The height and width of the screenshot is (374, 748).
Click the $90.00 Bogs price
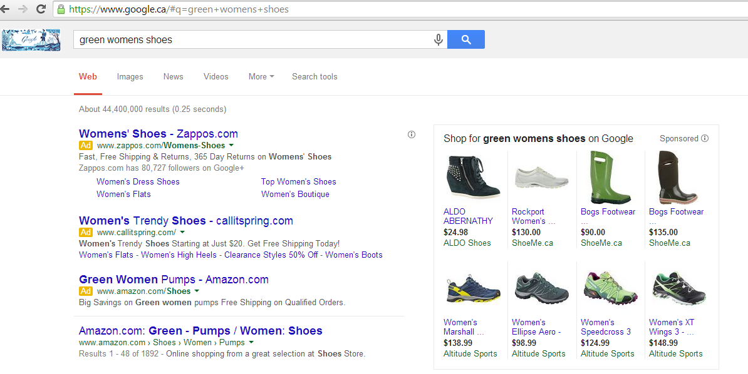point(593,233)
